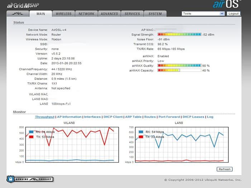Switch to the WIRELESS tab

[63, 14]
